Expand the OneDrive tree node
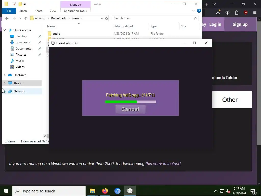 [x=5, y=75]
